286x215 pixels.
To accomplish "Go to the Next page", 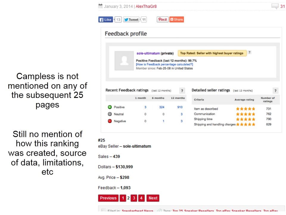I will pyautogui.click(x=153, y=198).
